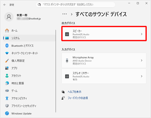Open Windows Update settings page
151x118 pixels.
click(29, 113)
